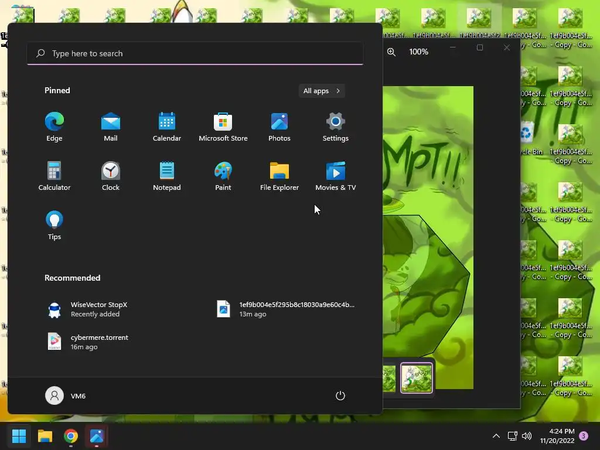Click zoom in magnifier in Photos window
Viewport: 600px width, 450px height.
(391, 52)
